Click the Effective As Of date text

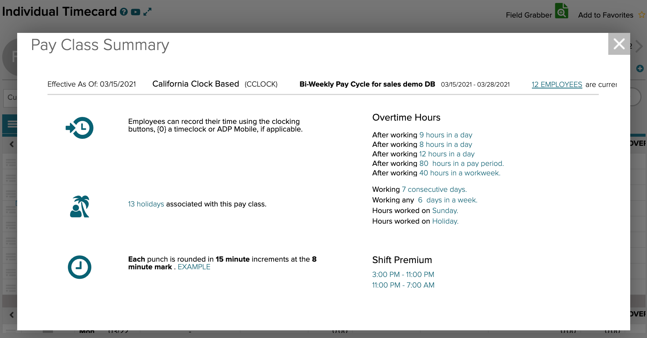click(x=92, y=84)
